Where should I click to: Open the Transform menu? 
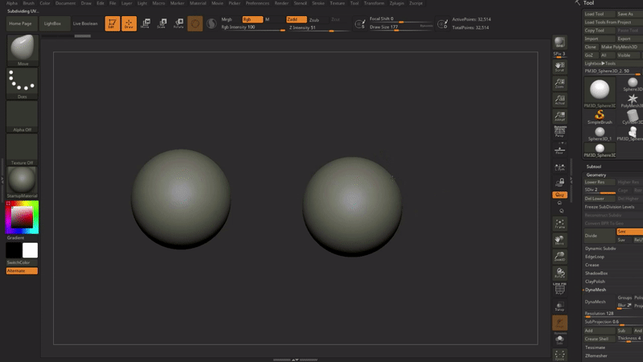tap(374, 3)
